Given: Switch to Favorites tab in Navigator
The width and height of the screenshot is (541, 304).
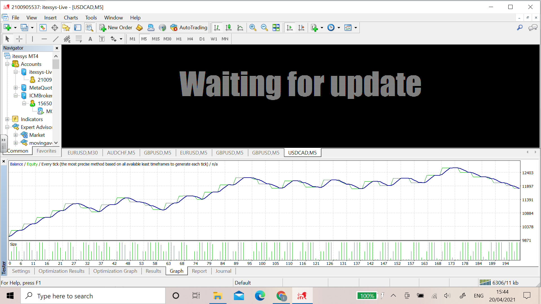Looking at the screenshot, I should (x=46, y=151).
